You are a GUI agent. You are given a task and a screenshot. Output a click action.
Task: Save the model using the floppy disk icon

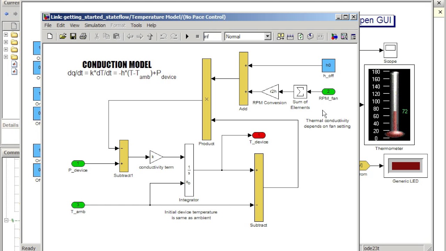pyautogui.click(x=73, y=36)
